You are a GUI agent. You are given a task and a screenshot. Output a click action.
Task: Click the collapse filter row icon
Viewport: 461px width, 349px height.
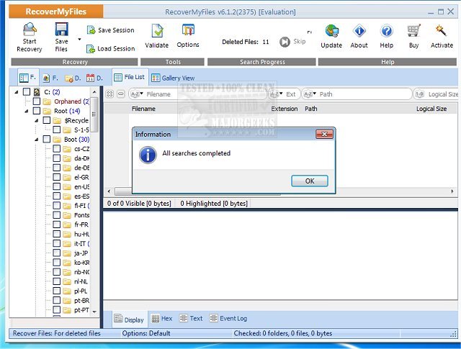pyautogui.click(x=120, y=94)
